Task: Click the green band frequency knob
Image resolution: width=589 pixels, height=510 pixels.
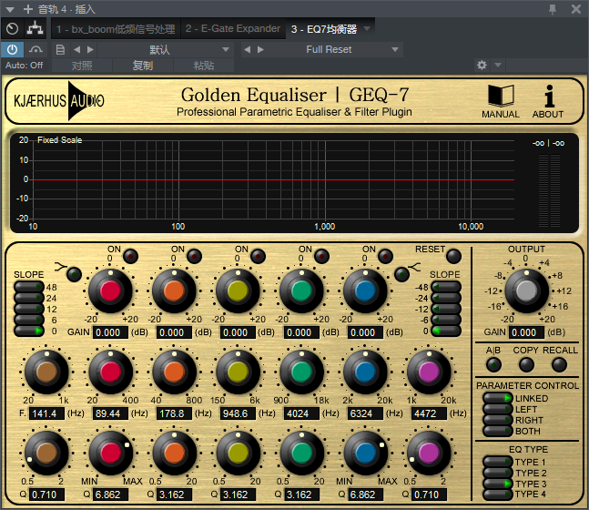Action: tap(301, 372)
